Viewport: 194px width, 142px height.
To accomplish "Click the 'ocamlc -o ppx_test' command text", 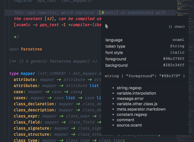I will (x=37, y=25).
